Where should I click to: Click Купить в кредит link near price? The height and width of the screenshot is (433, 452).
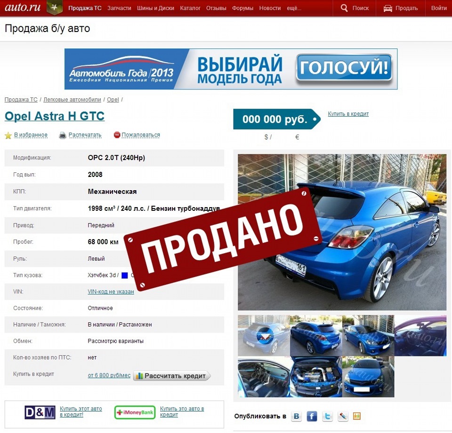pyautogui.click(x=348, y=114)
